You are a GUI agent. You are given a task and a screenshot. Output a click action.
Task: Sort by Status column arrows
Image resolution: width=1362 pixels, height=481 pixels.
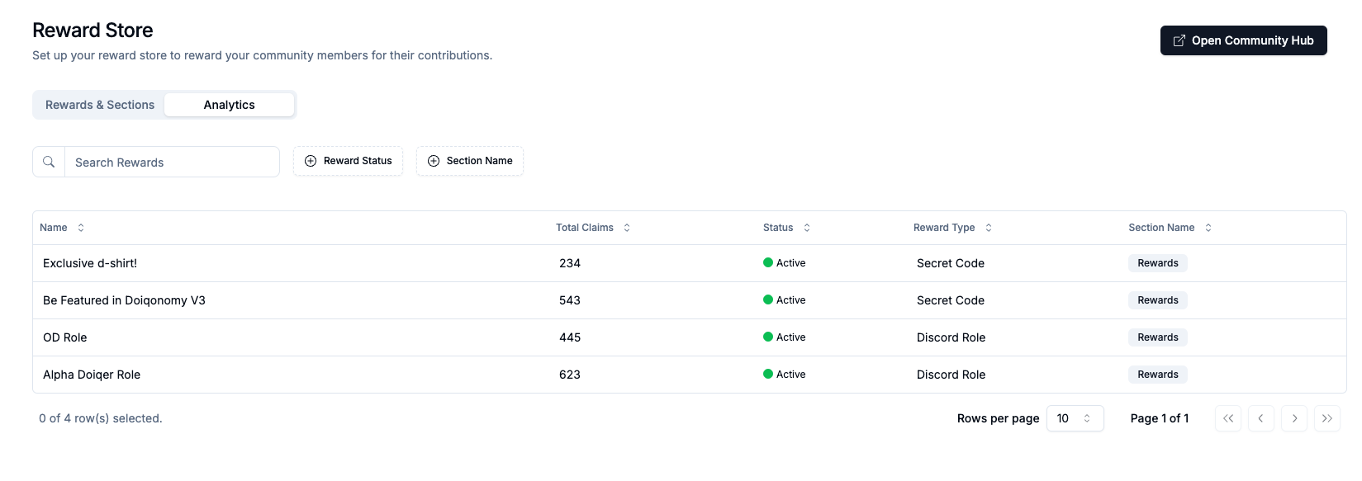[807, 228]
